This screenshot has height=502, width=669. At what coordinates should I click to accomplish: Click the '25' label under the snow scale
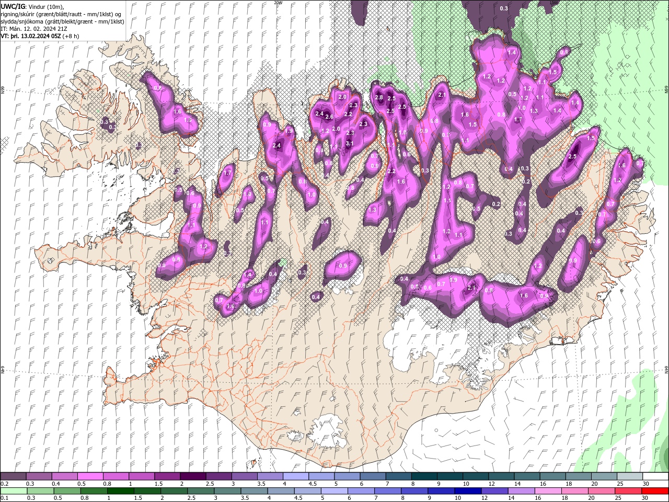pos(619,484)
